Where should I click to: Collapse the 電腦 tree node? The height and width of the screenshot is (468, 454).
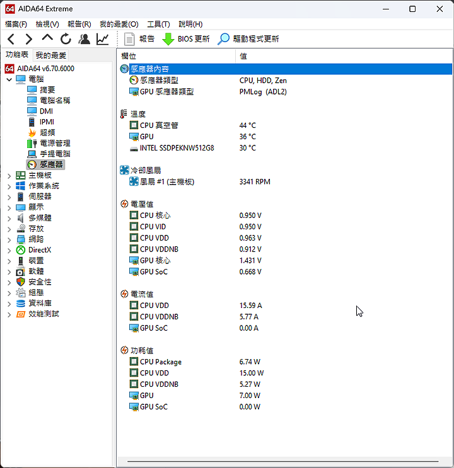pos(9,79)
